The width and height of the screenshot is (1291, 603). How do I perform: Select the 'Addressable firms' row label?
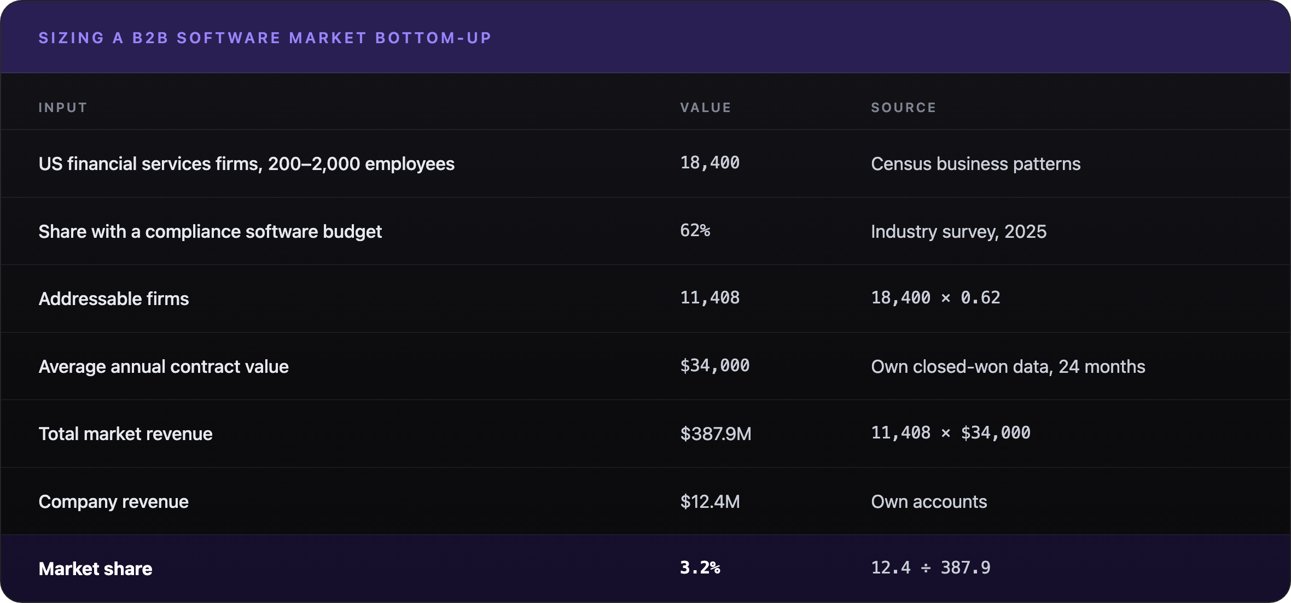point(114,299)
